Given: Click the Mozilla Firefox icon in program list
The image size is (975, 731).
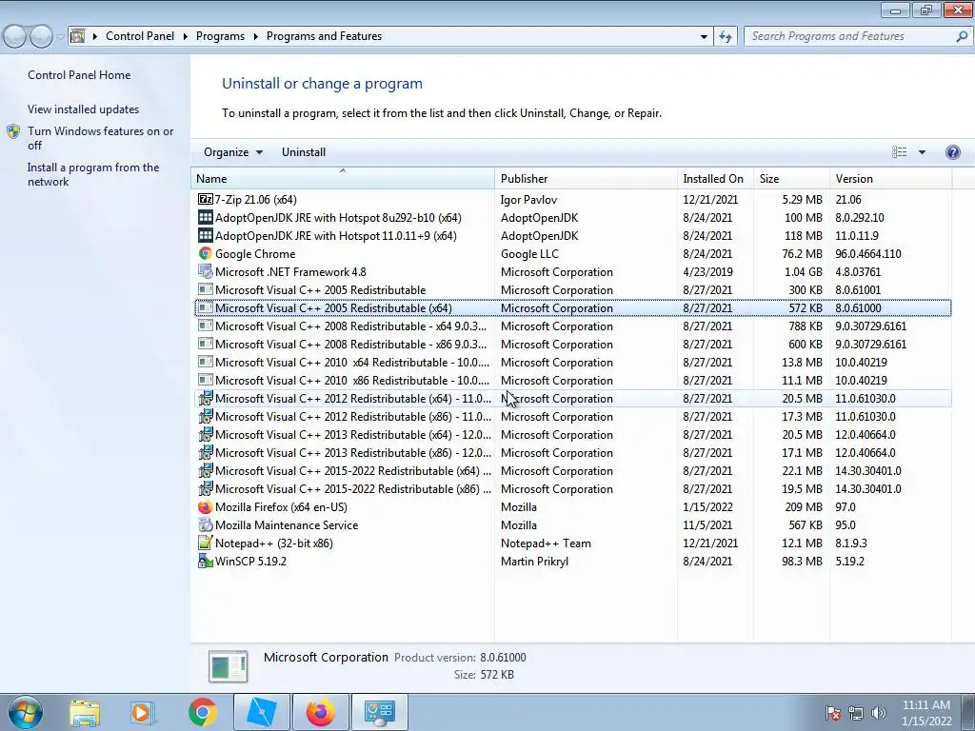Looking at the screenshot, I should point(206,506).
